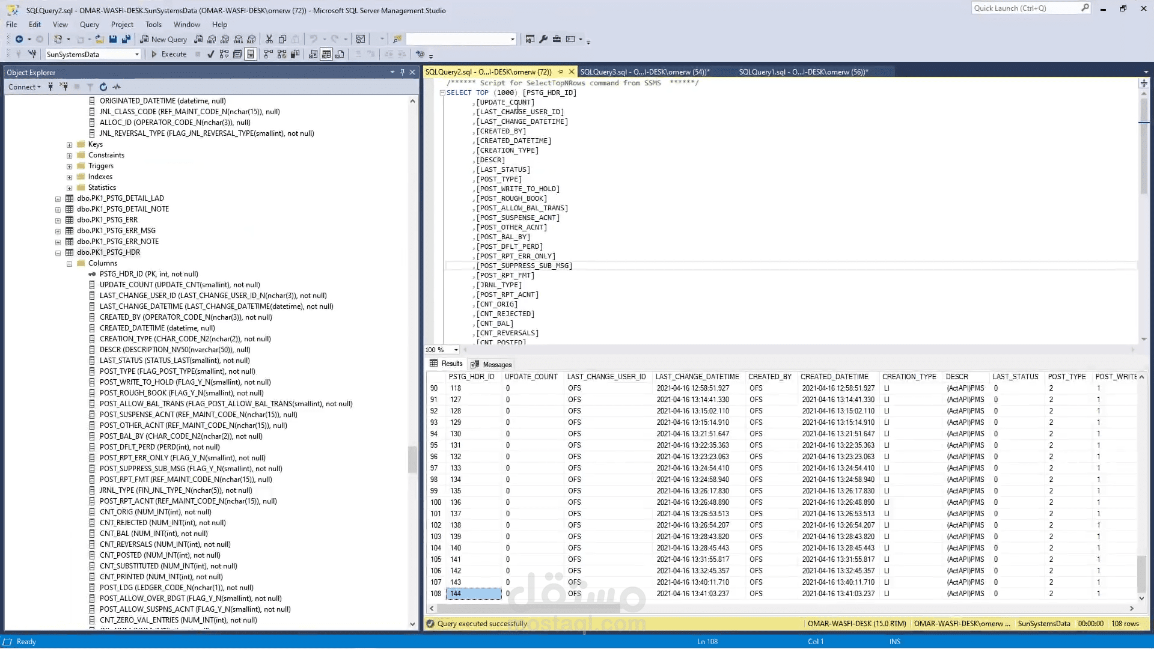Collapse the Columns folder under PK1_PSTG_HDR
The height and width of the screenshot is (649, 1154).
tap(69, 264)
